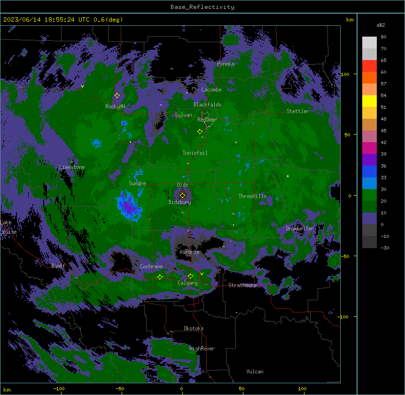This screenshot has width=405, height=395.
Task: Click the dusty pink 45–42 dBZ swatch
Action: pos(369,137)
